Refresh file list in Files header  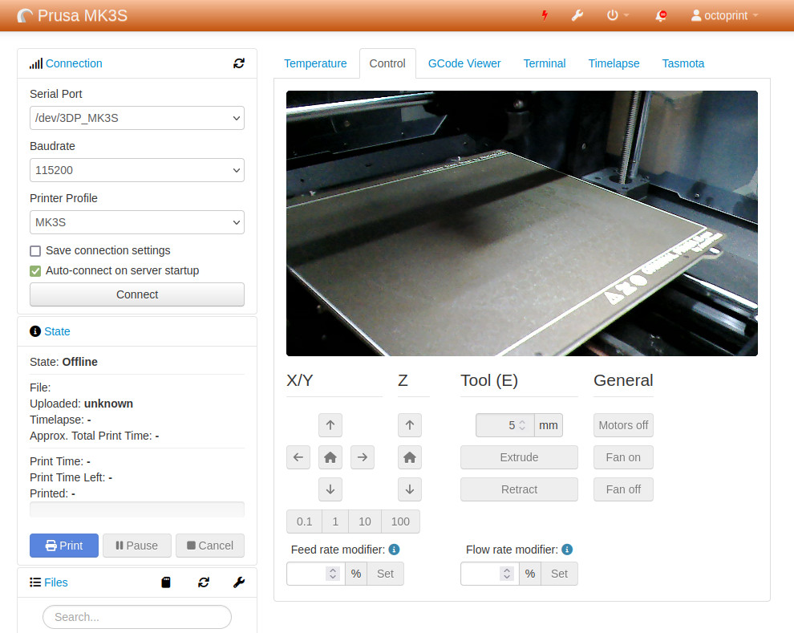coord(204,582)
